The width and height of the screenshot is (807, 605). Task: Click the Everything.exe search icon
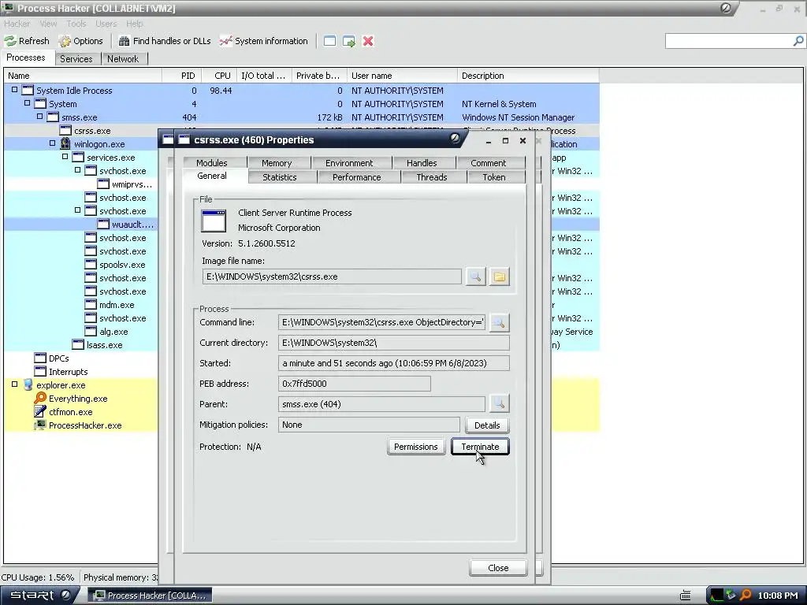pyautogui.click(x=40, y=398)
